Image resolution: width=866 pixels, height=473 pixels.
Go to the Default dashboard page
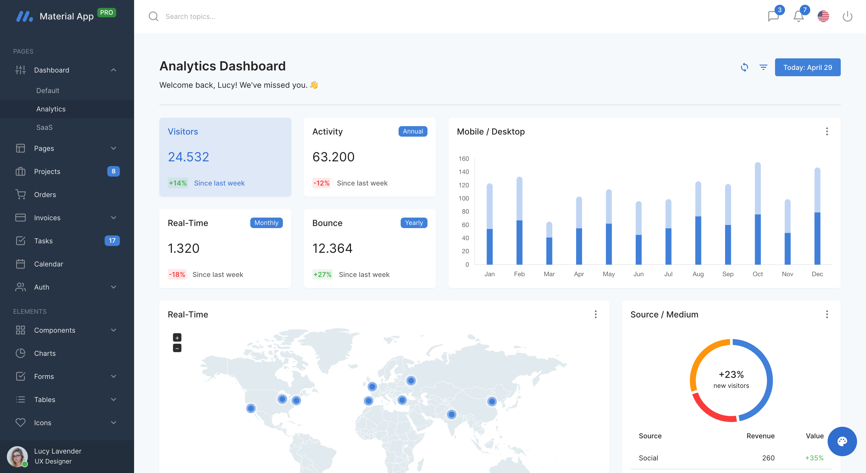[48, 90]
